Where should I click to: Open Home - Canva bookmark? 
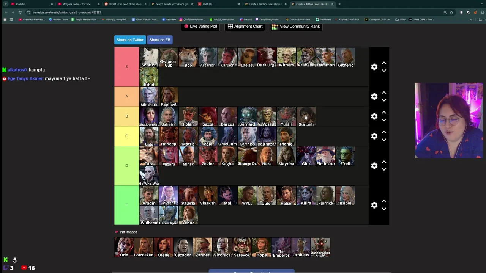click(x=59, y=19)
